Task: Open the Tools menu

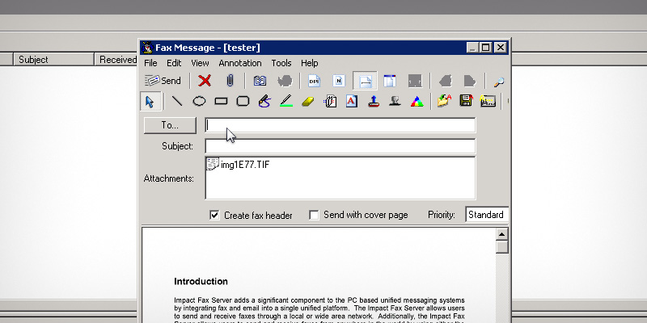Action: pyautogui.click(x=281, y=63)
